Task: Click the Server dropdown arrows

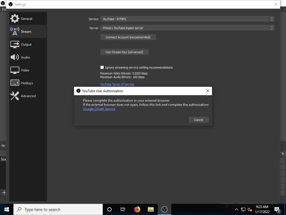Action: click(271, 28)
